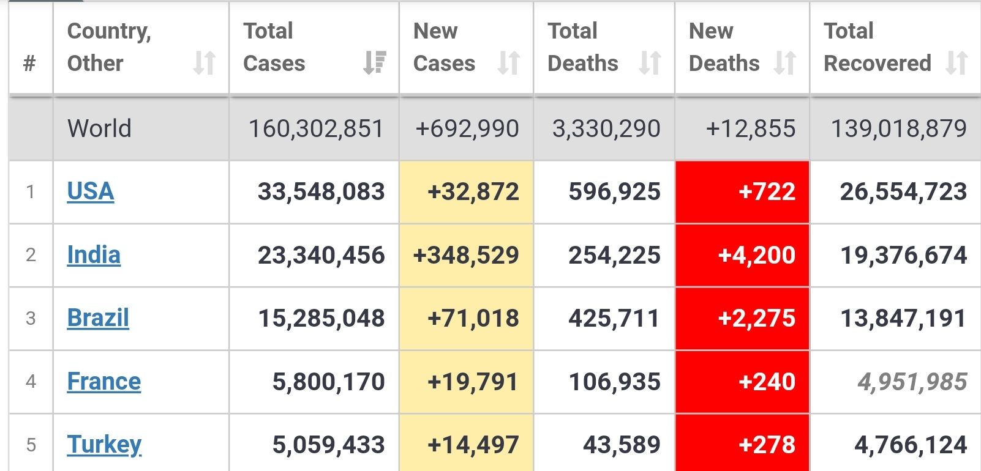This screenshot has width=981, height=471.
Task: Click the New Deaths sort icon
Action: coord(785,63)
